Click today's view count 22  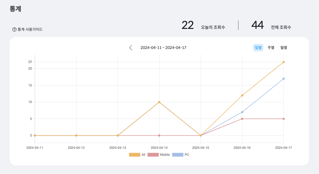[x=188, y=25]
